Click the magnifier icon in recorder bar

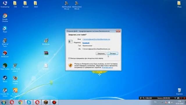click(x=144, y=98)
